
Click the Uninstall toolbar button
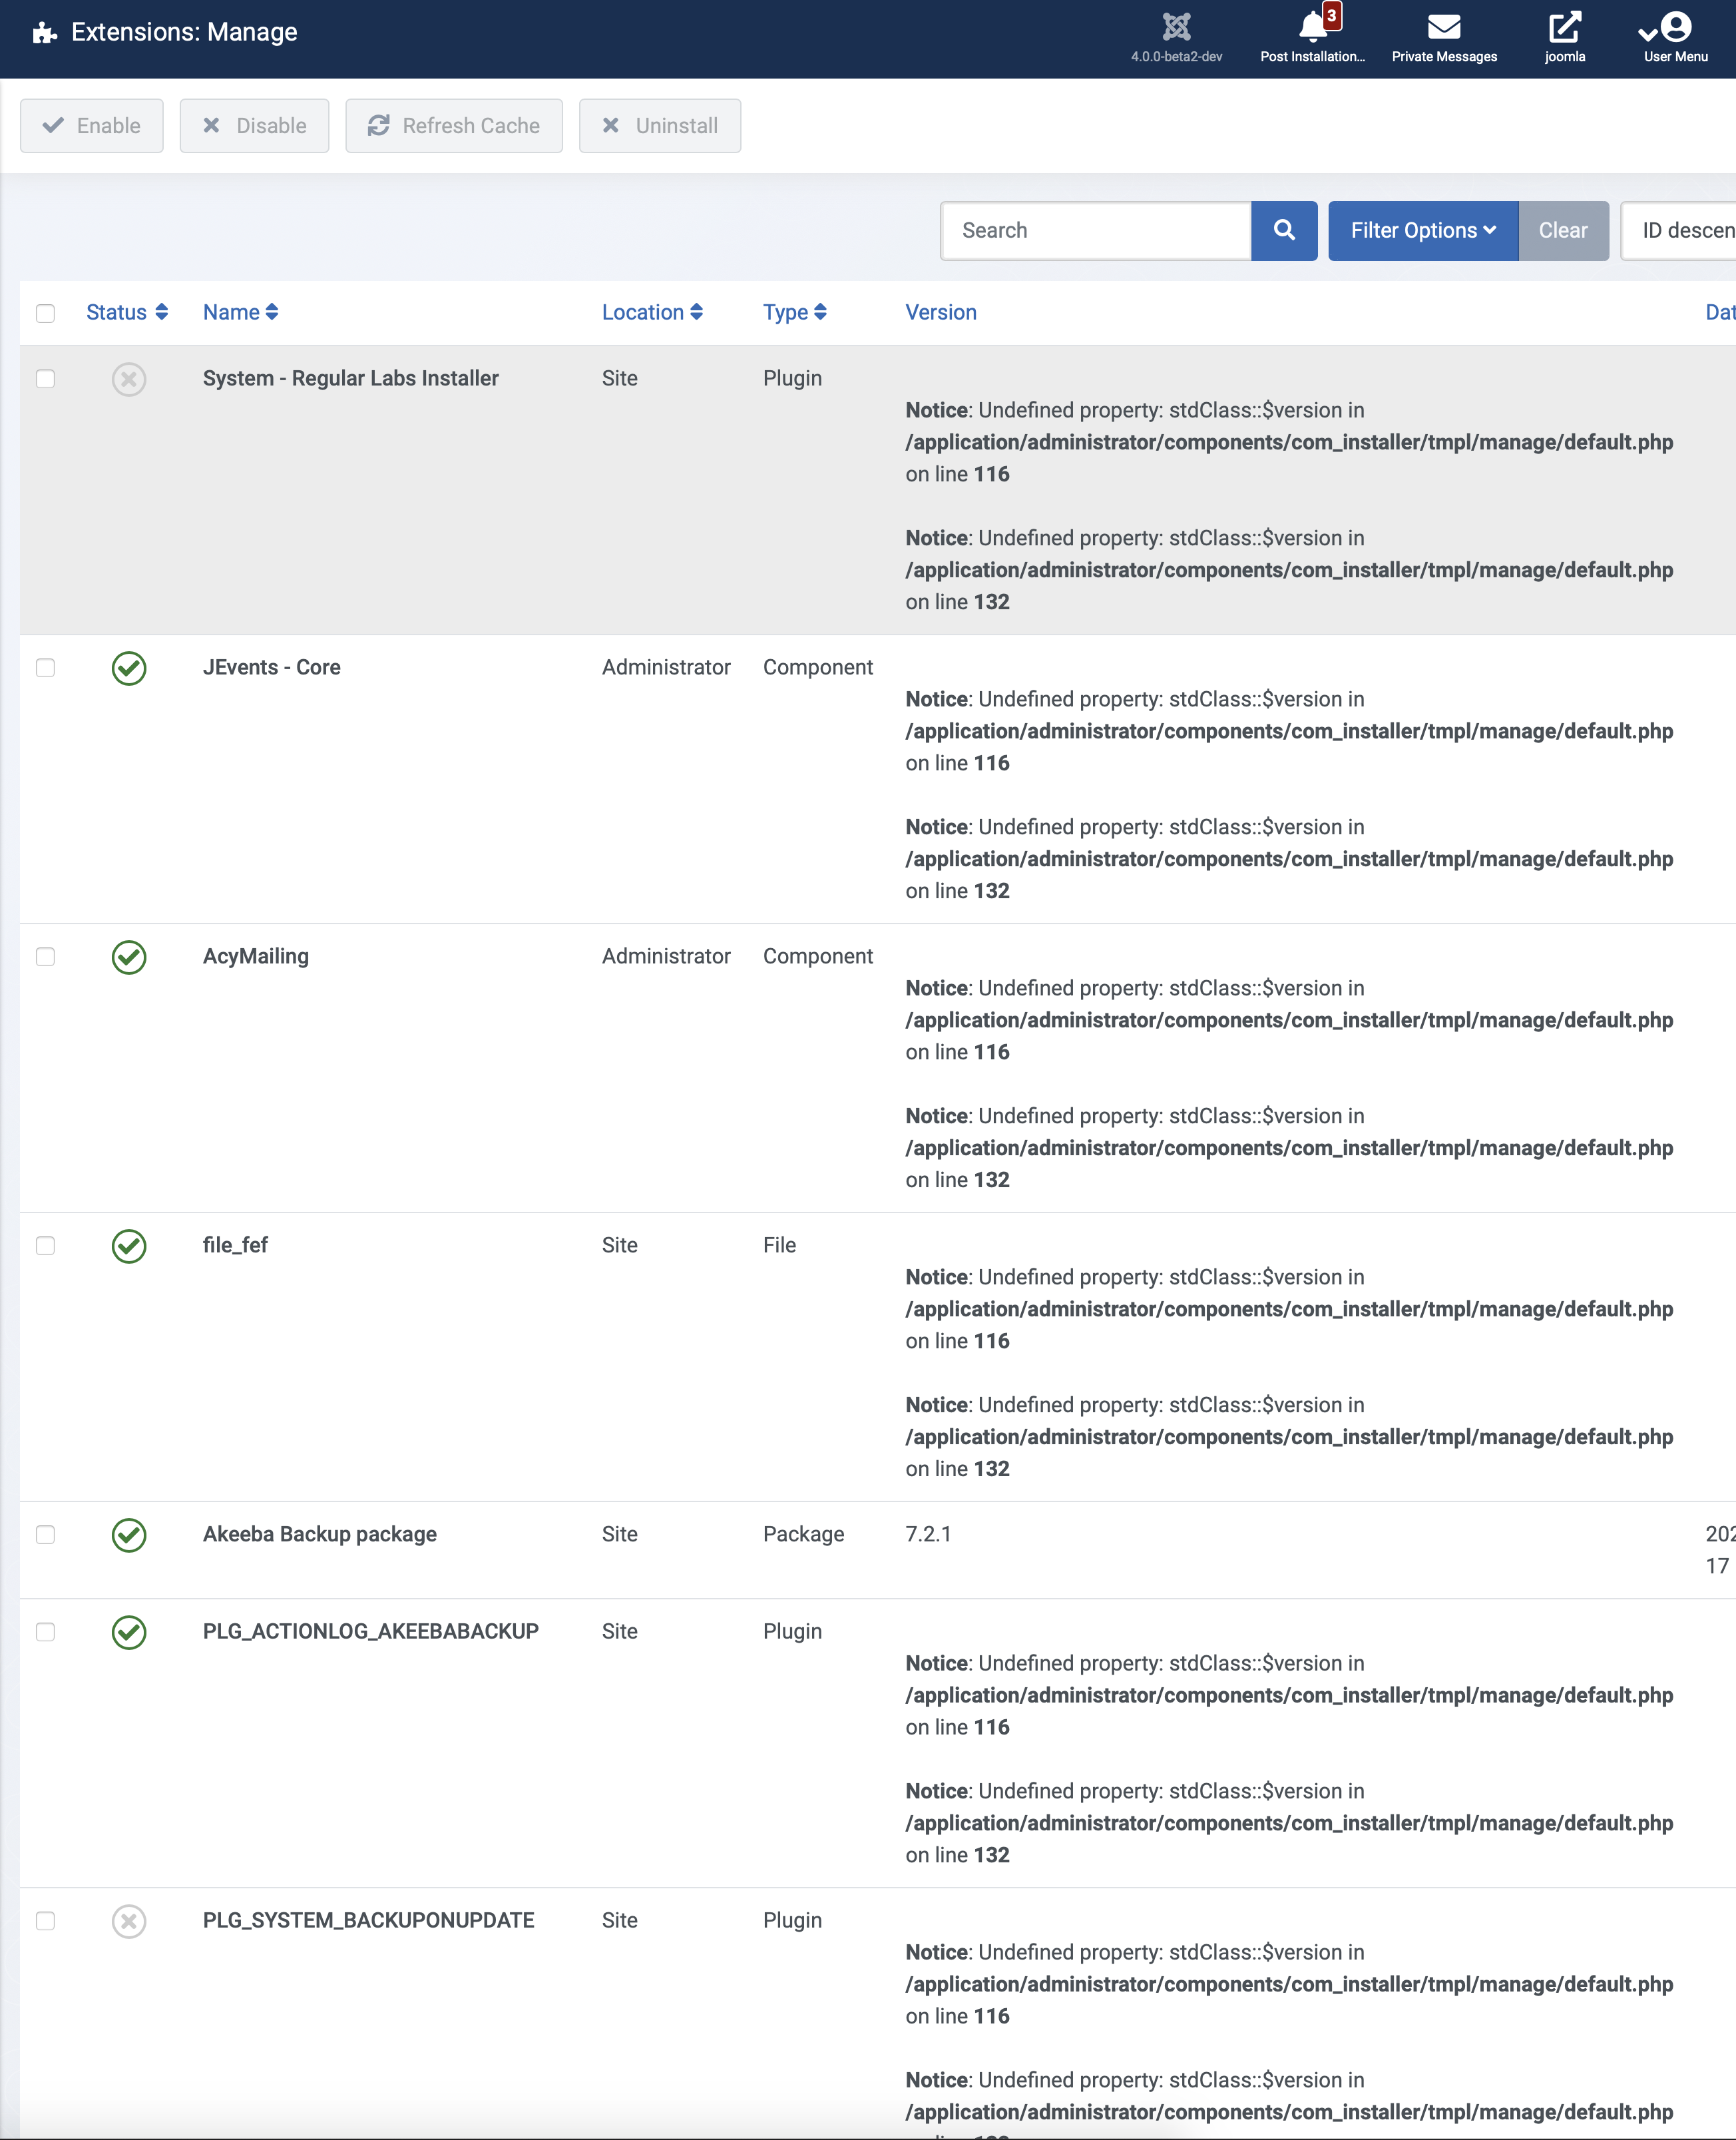(x=660, y=126)
